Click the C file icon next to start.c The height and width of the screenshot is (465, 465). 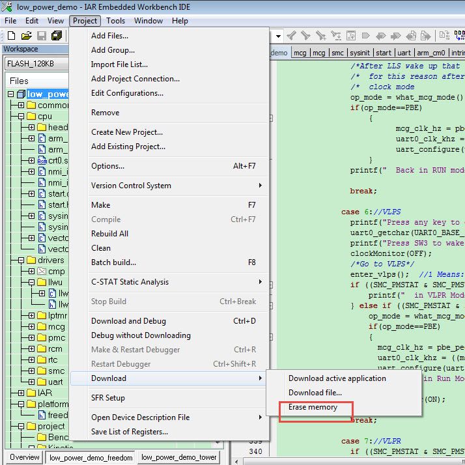[42, 194]
